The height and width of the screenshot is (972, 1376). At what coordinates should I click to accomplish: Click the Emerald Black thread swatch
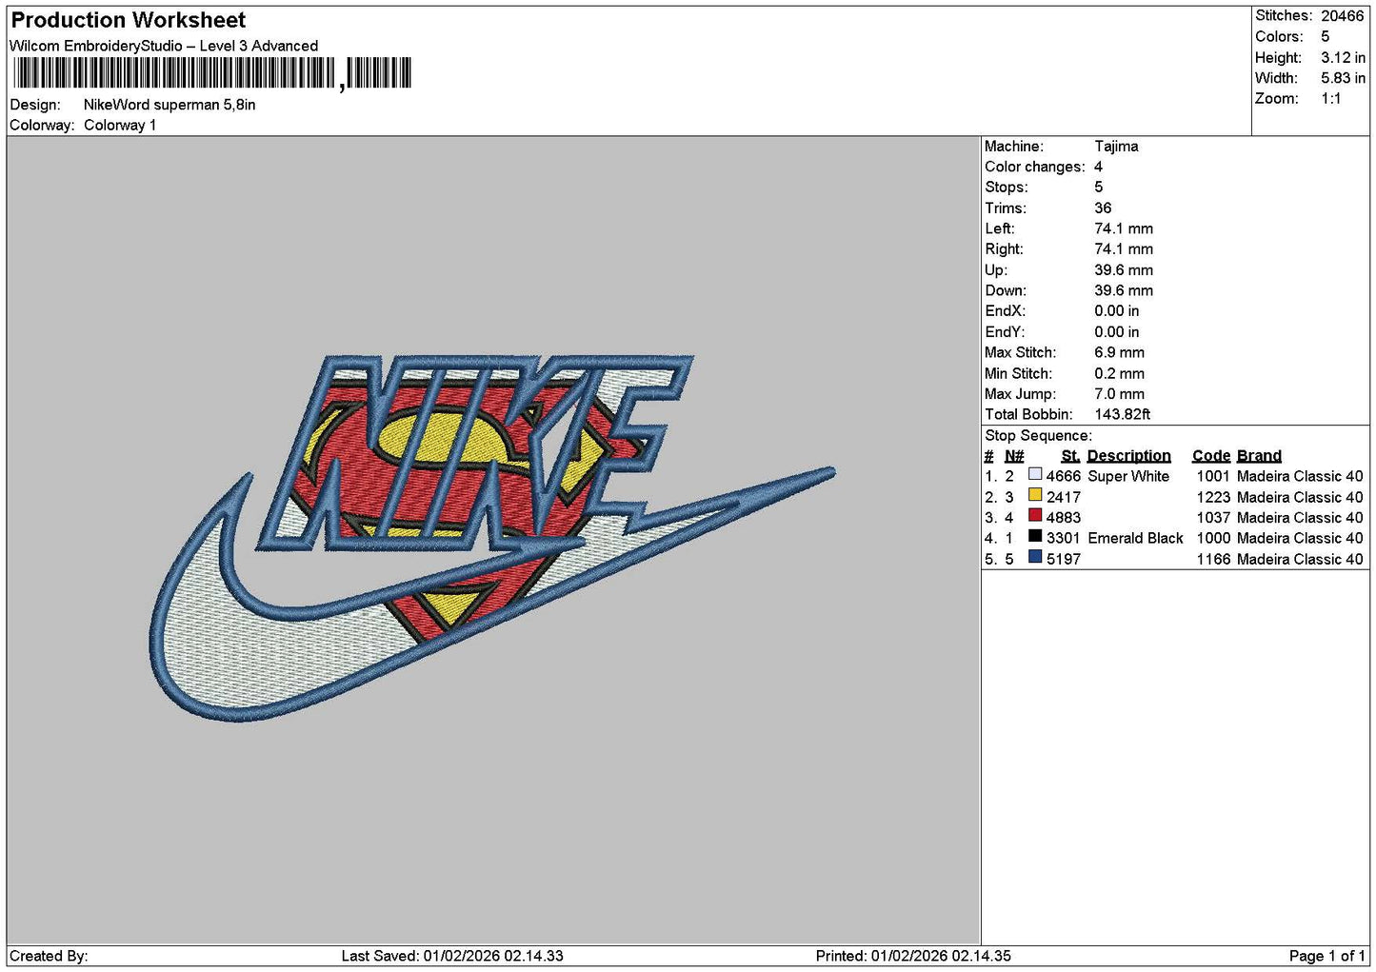click(x=1035, y=537)
